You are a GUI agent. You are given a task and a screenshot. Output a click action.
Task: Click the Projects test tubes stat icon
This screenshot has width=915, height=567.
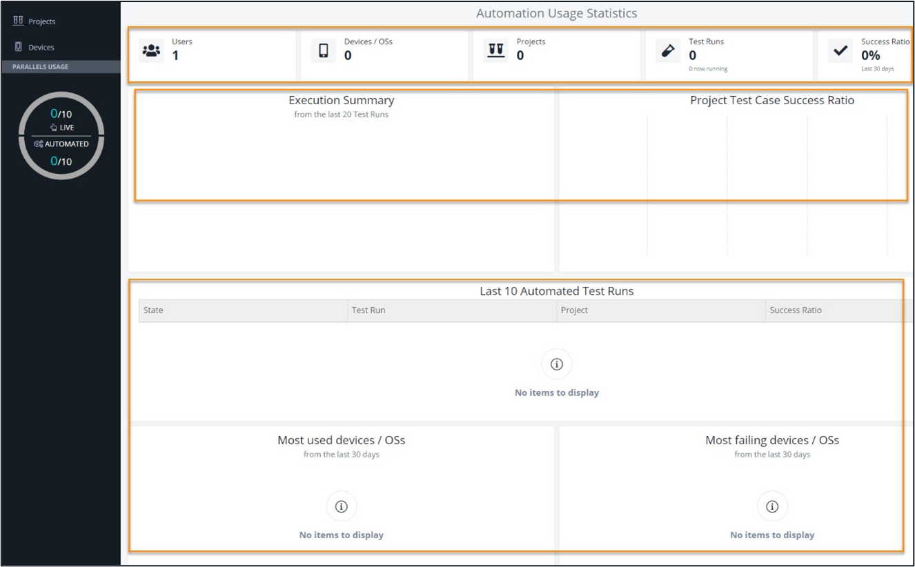[x=495, y=51]
